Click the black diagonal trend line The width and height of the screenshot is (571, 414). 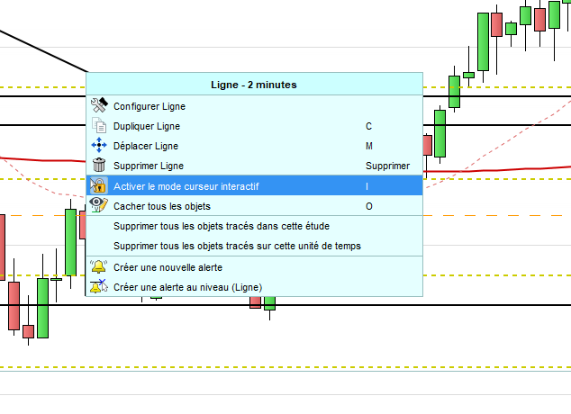(x=44, y=51)
